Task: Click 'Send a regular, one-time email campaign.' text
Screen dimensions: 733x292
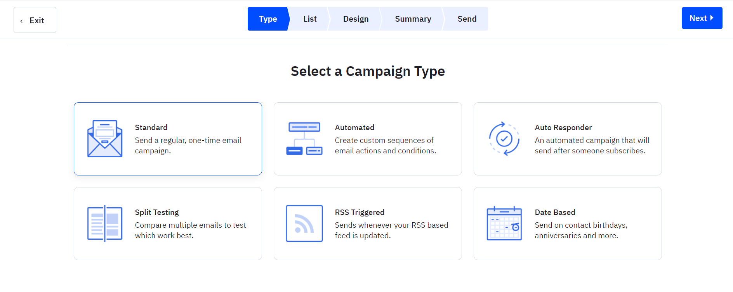Action: coord(188,146)
